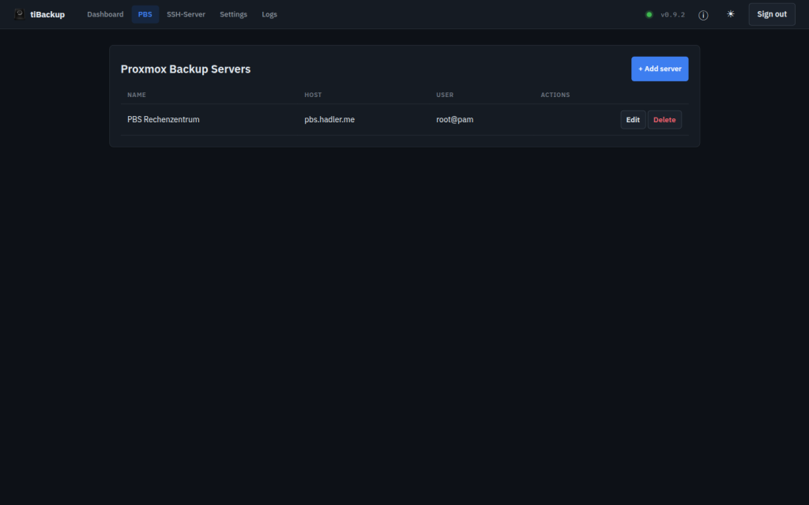View the Logs tab
The height and width of the screenshot is (505, 809).
(269, 14)
